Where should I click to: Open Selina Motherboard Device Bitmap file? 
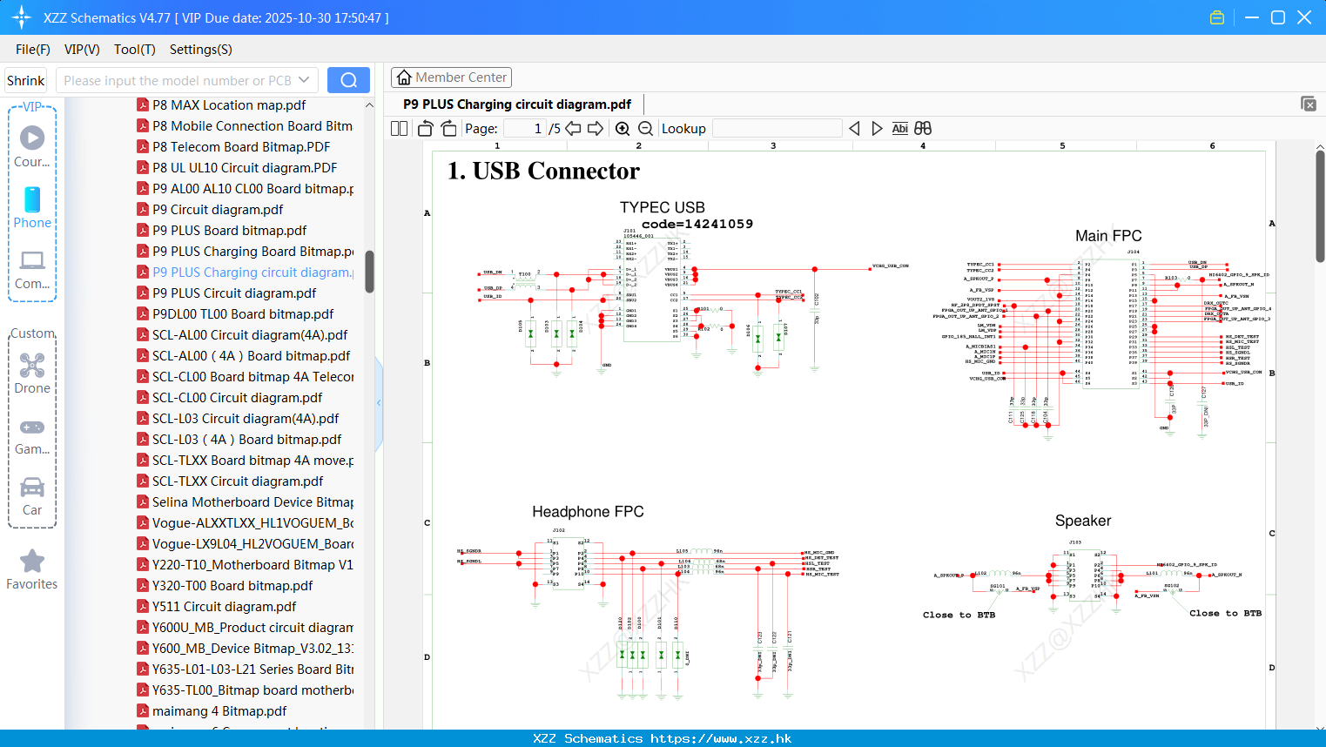point(252,502)
